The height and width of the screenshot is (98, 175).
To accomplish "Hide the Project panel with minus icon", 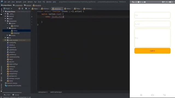I will click(x=29, y=8).
